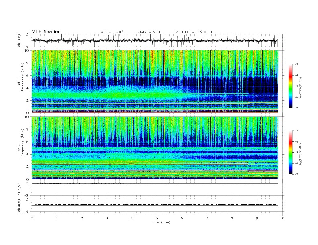Click the "ch.3(V)" axis label
The image size is (318, 245).
[19, 189]
